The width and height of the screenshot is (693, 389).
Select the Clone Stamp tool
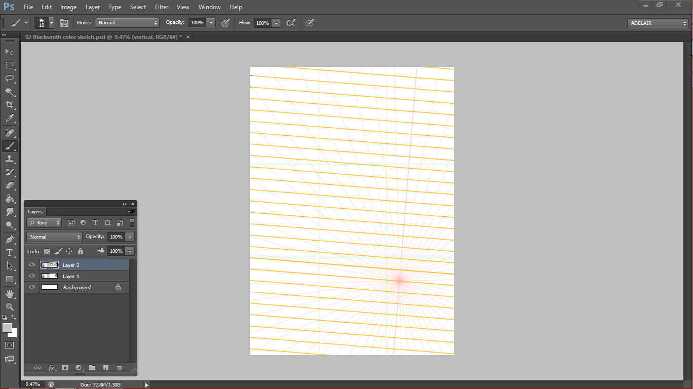tap(10, 160)
